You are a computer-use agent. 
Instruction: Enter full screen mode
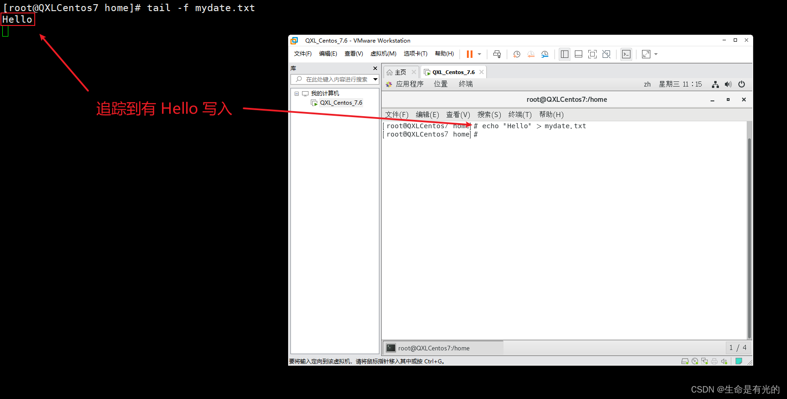[x=592, y=54]
